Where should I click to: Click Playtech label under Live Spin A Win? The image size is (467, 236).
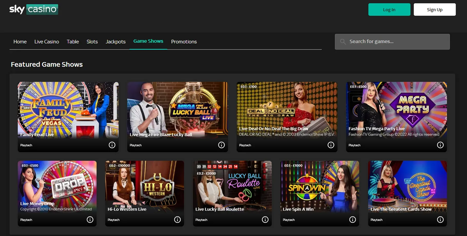click(289, 220)
